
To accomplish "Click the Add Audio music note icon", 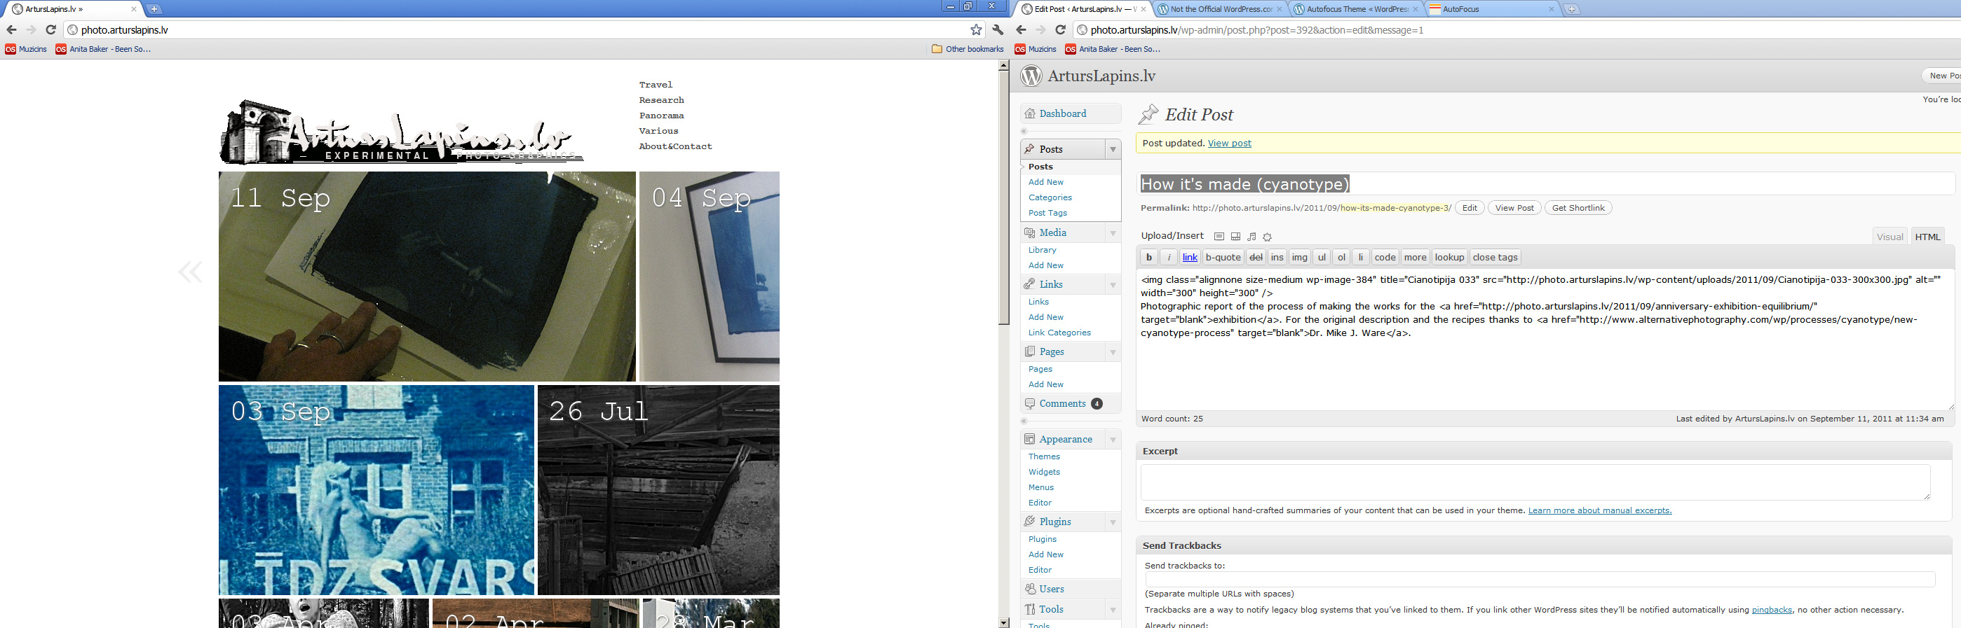I will (1251, 237).
